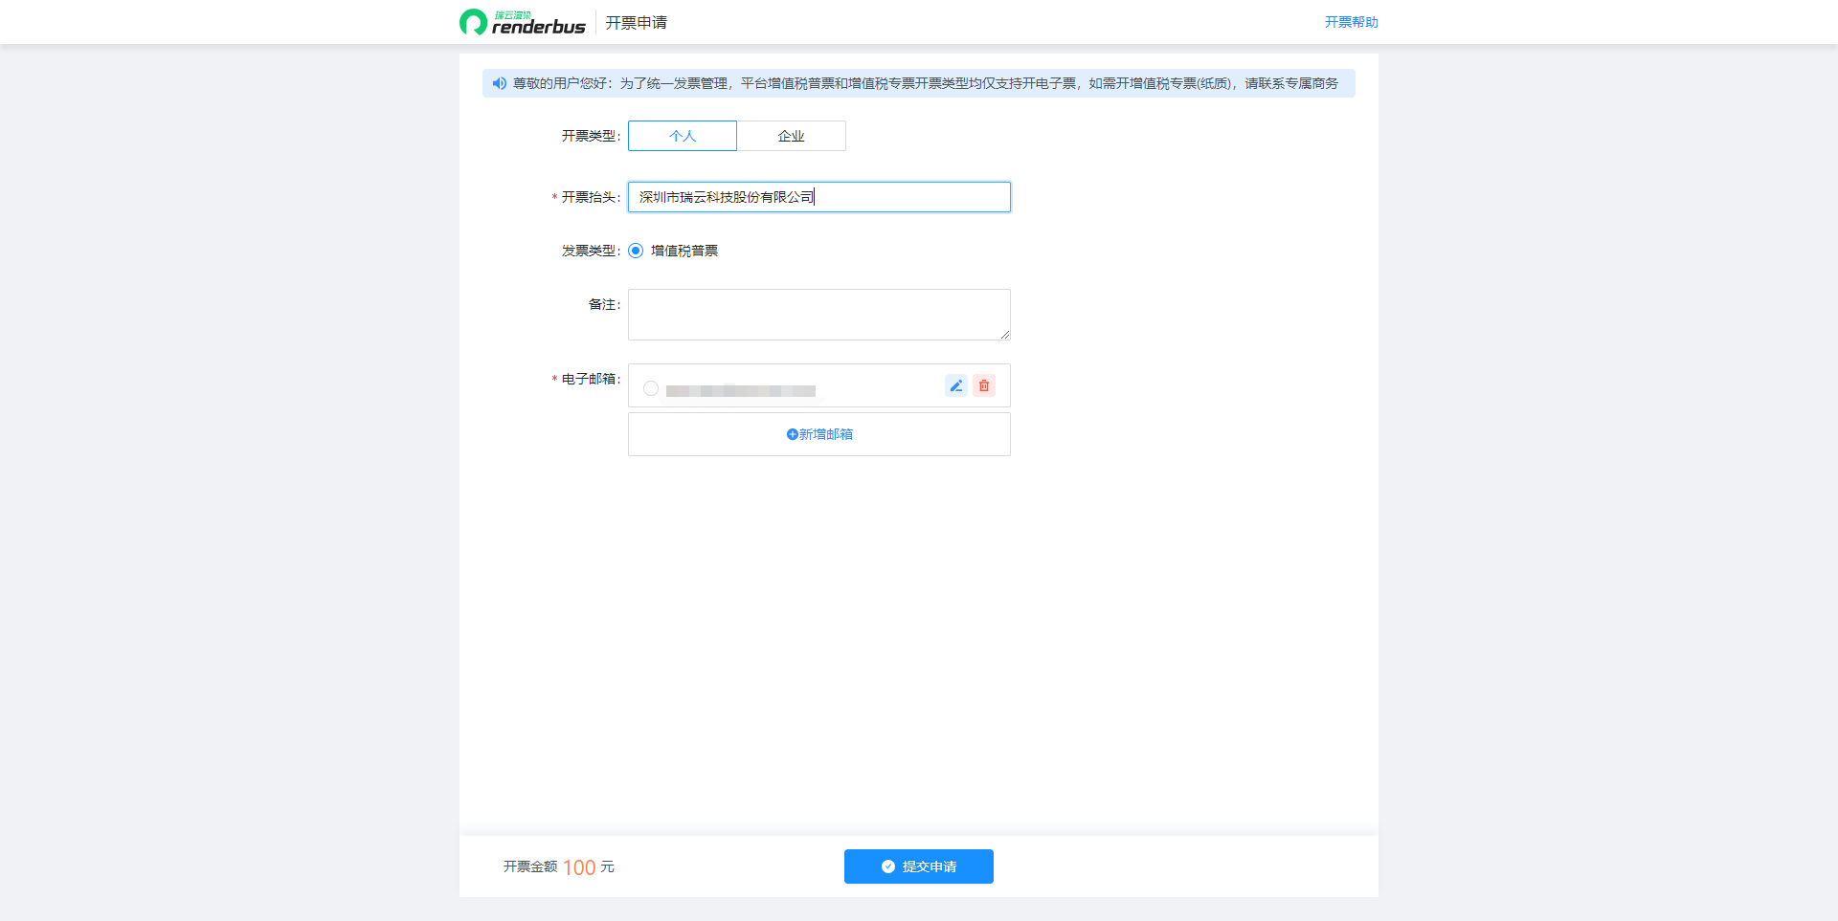Screen dimensions: 1838x921
Task: Click the 100 invoice amount value
Action: click(579, 867)
